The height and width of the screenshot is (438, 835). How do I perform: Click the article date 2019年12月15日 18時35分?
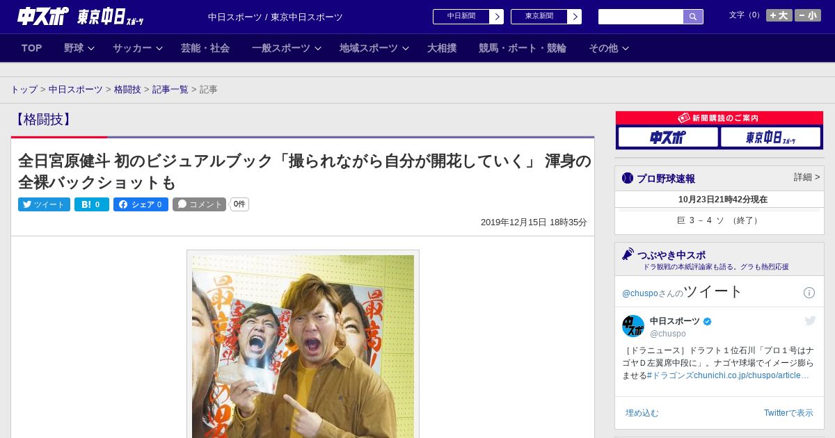534,222
